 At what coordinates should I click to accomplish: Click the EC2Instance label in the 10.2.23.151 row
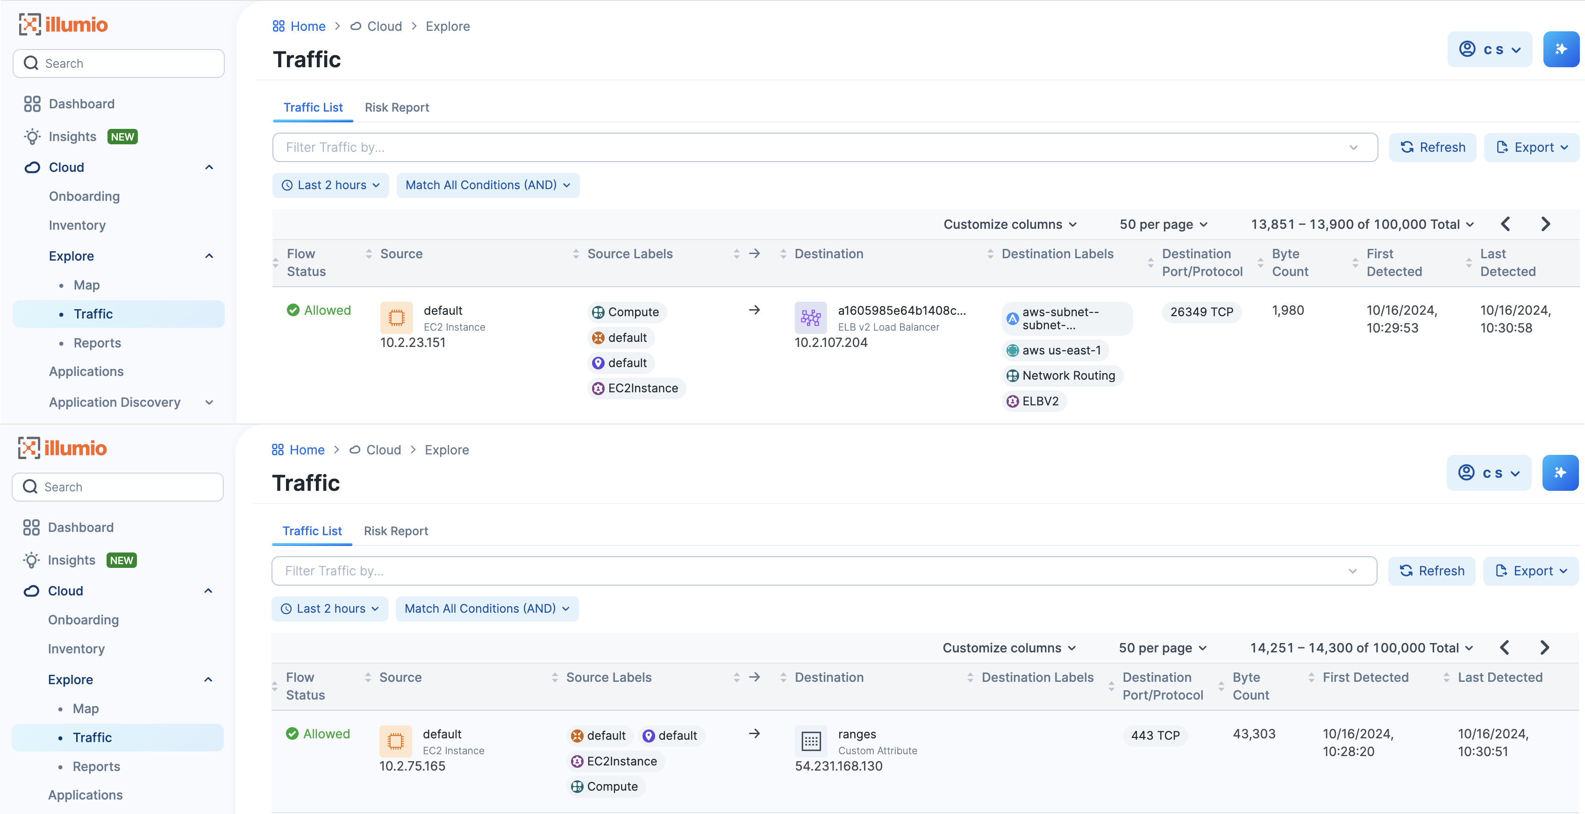(636, 388)
